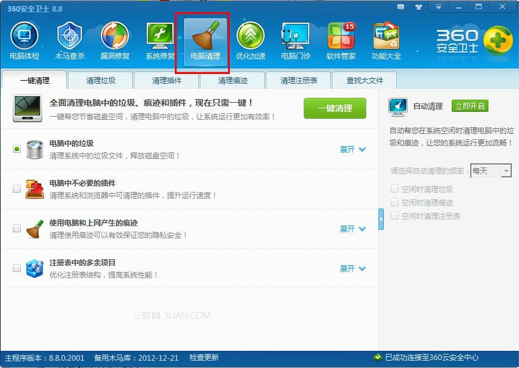Check the 电脑中不必要的插件 checkbox
Image resolution: width=519 pixels, height=368 pixels.
[x=17, y=189]
